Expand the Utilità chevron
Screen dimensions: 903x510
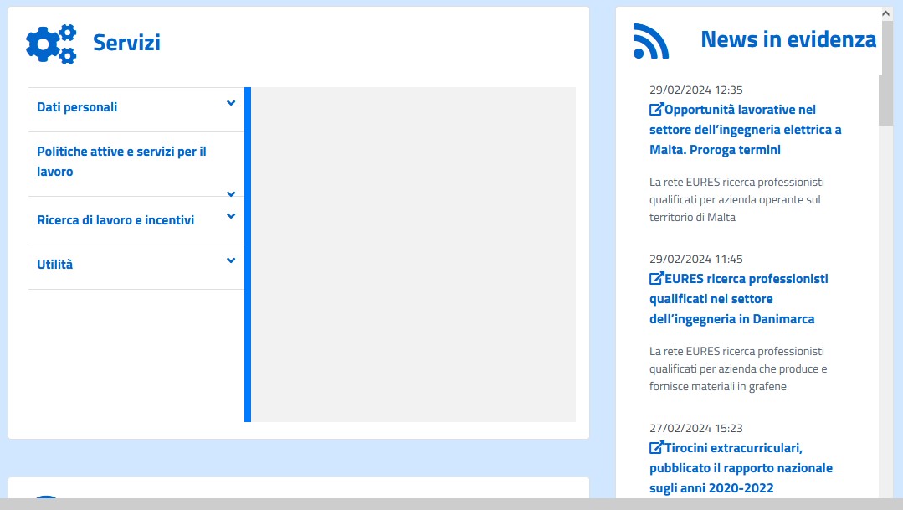[231, 260]
